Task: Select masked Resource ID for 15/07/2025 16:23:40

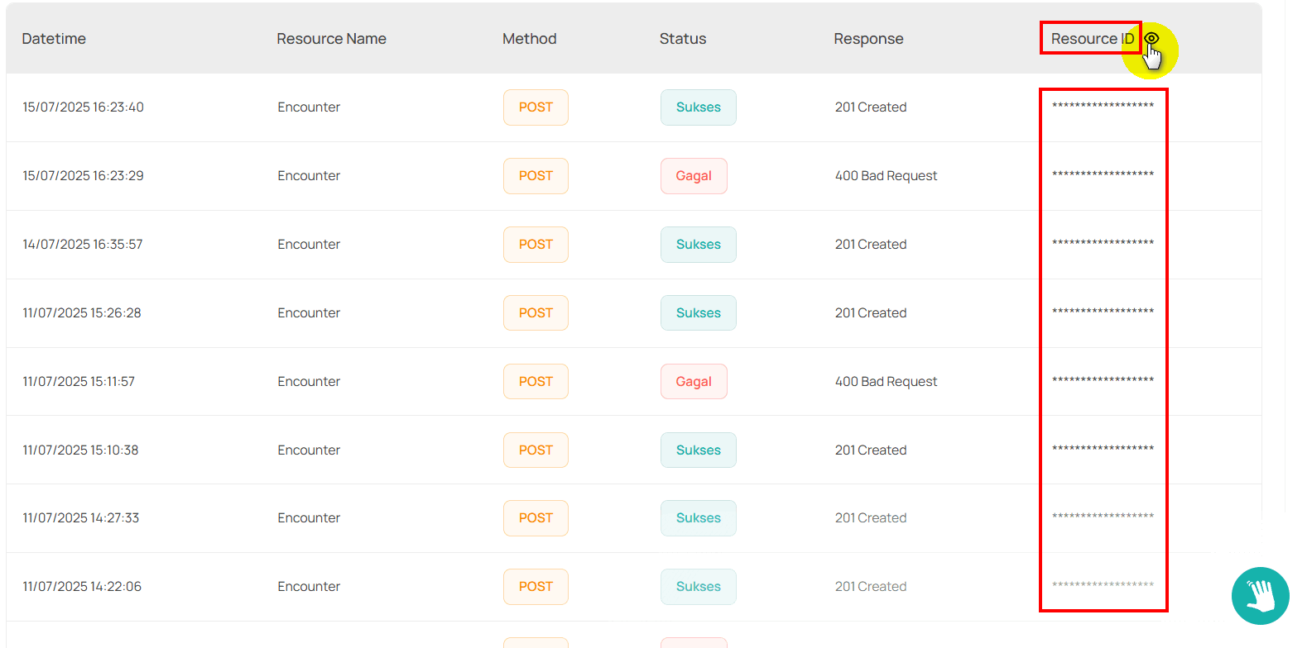Action: pos(1103,106)
